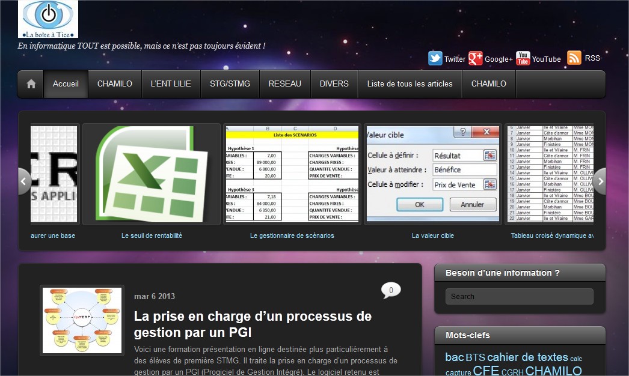The width and height of the screenshot is (629, 376).
Task: Select the Accueil menu item
Action: [66, 84]
